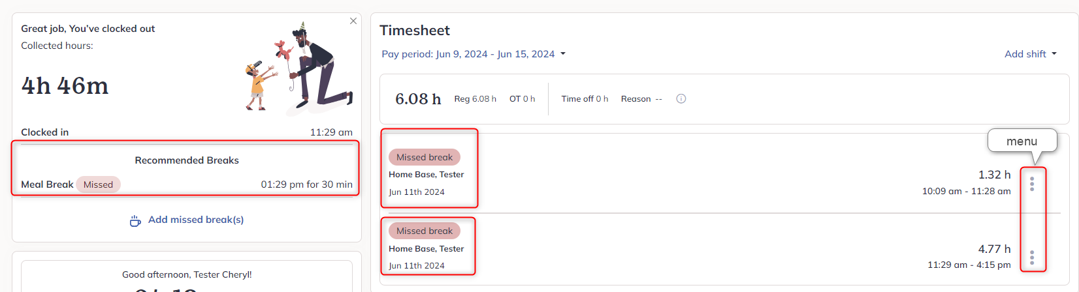Click the info icon beside Reason

pos(681,99)
